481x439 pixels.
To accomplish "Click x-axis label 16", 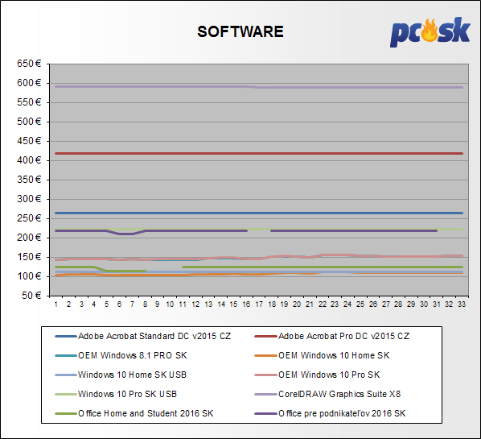I will 246,304.
